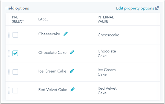The width and height of the screenshot is (165, 104).
Task: Grab the drag handle for Cheesecake row
Action: [x=9, y=35]
